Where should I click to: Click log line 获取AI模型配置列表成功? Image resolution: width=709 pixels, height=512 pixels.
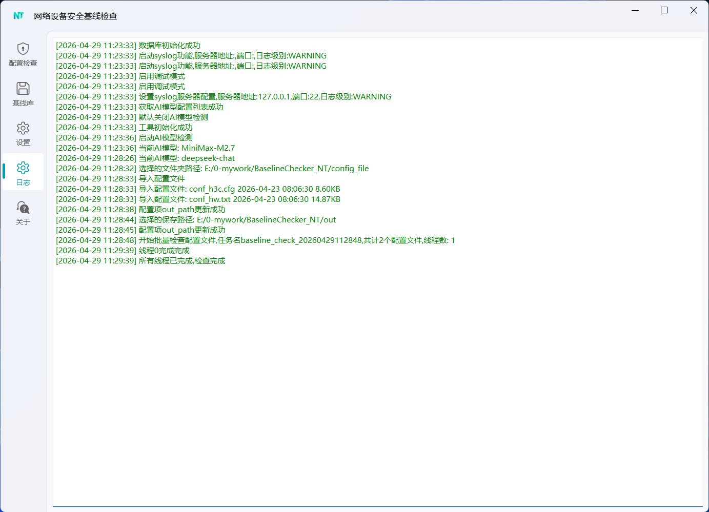[x=139, y=107]
